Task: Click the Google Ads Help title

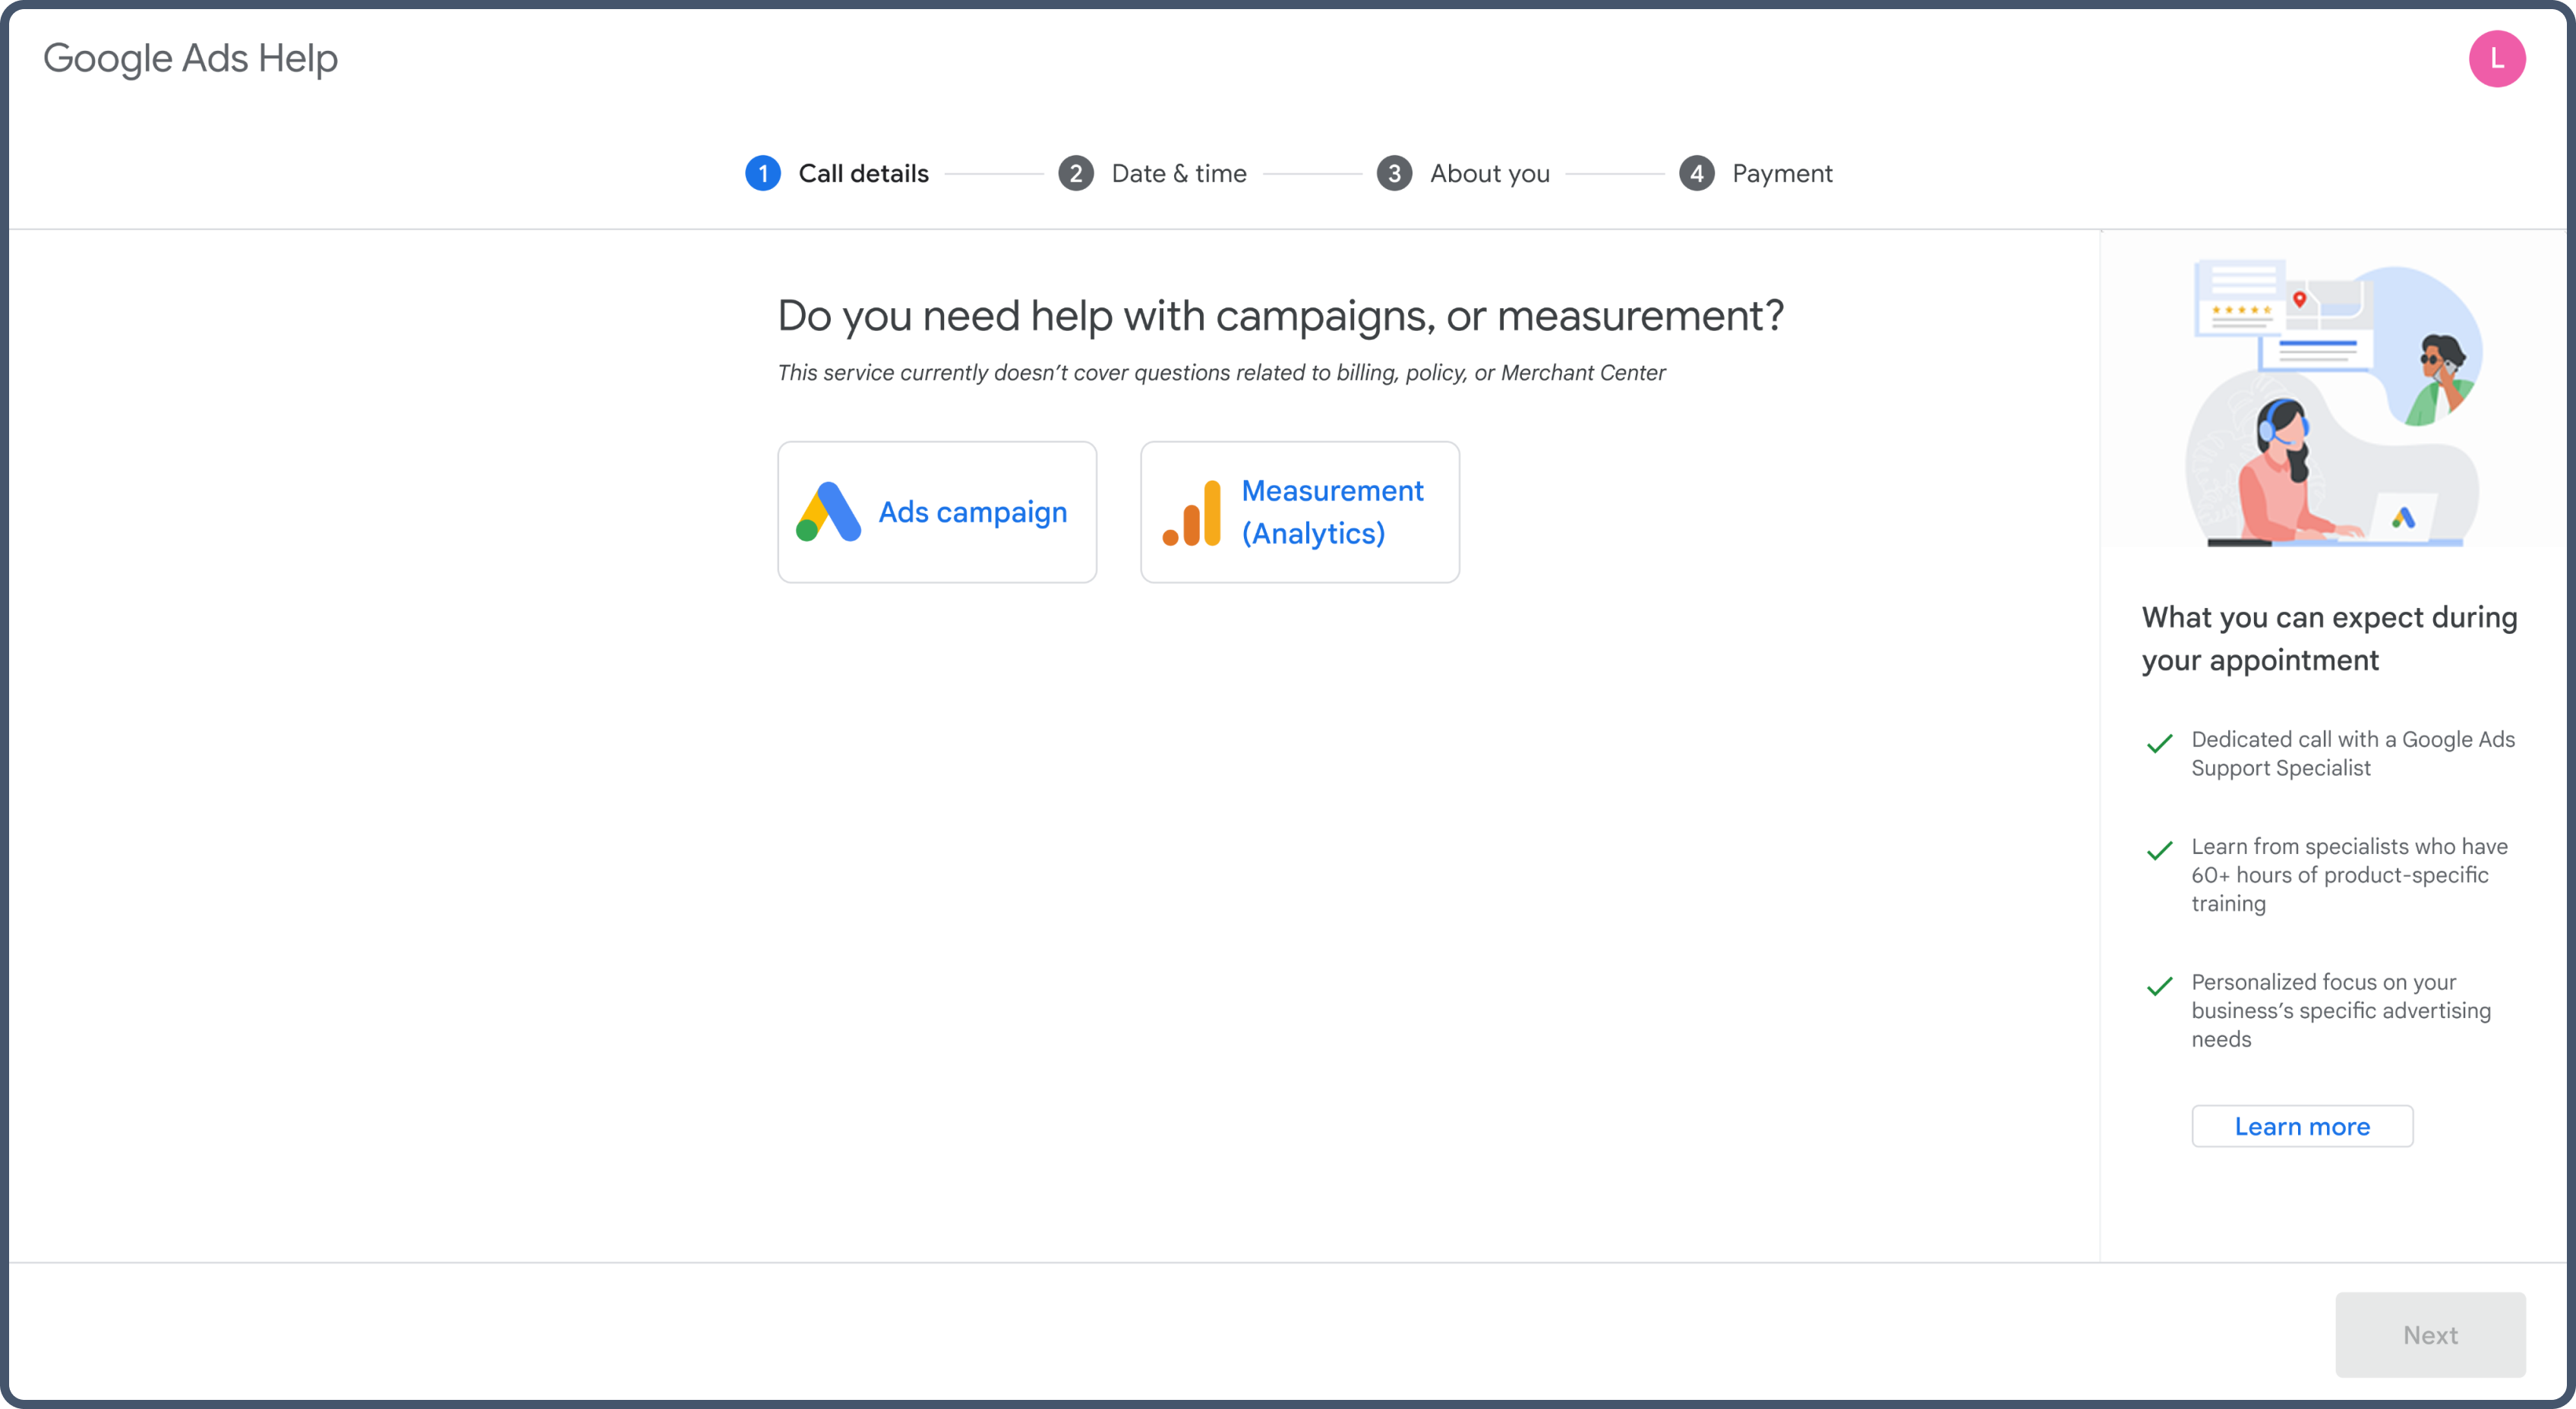Action: pos(190,59)
